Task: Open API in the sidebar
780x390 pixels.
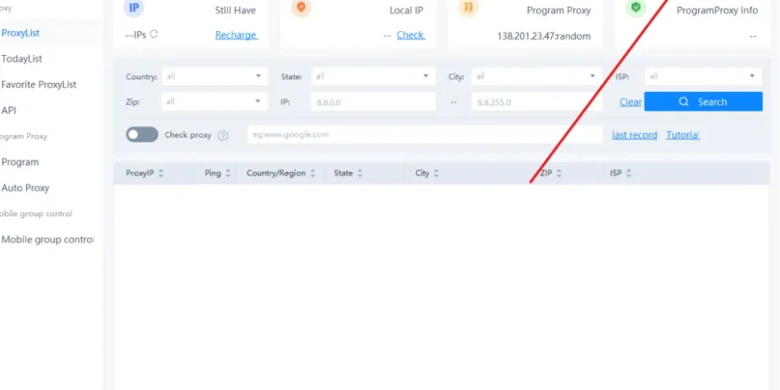Action: click(8, 111)
